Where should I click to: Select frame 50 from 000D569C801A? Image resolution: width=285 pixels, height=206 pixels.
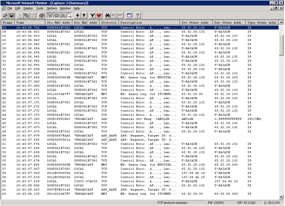[140, 139]
